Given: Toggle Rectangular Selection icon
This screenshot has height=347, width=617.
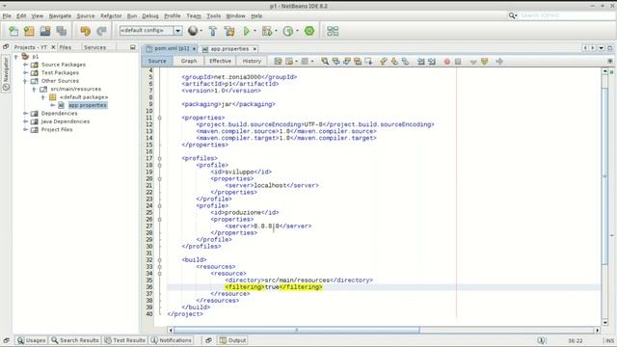Looking at the screenshot, I should click(x=368, y=62).
